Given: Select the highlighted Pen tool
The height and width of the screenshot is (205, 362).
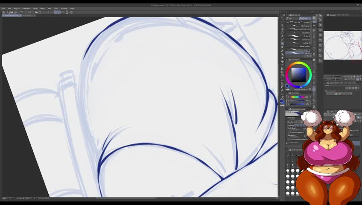Looking at the screenshot, I should 282,44.
